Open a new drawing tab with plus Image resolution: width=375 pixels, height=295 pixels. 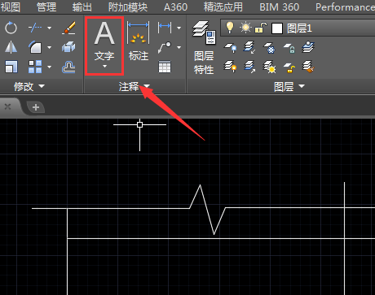pyautogui.click(x=36, y=107)
